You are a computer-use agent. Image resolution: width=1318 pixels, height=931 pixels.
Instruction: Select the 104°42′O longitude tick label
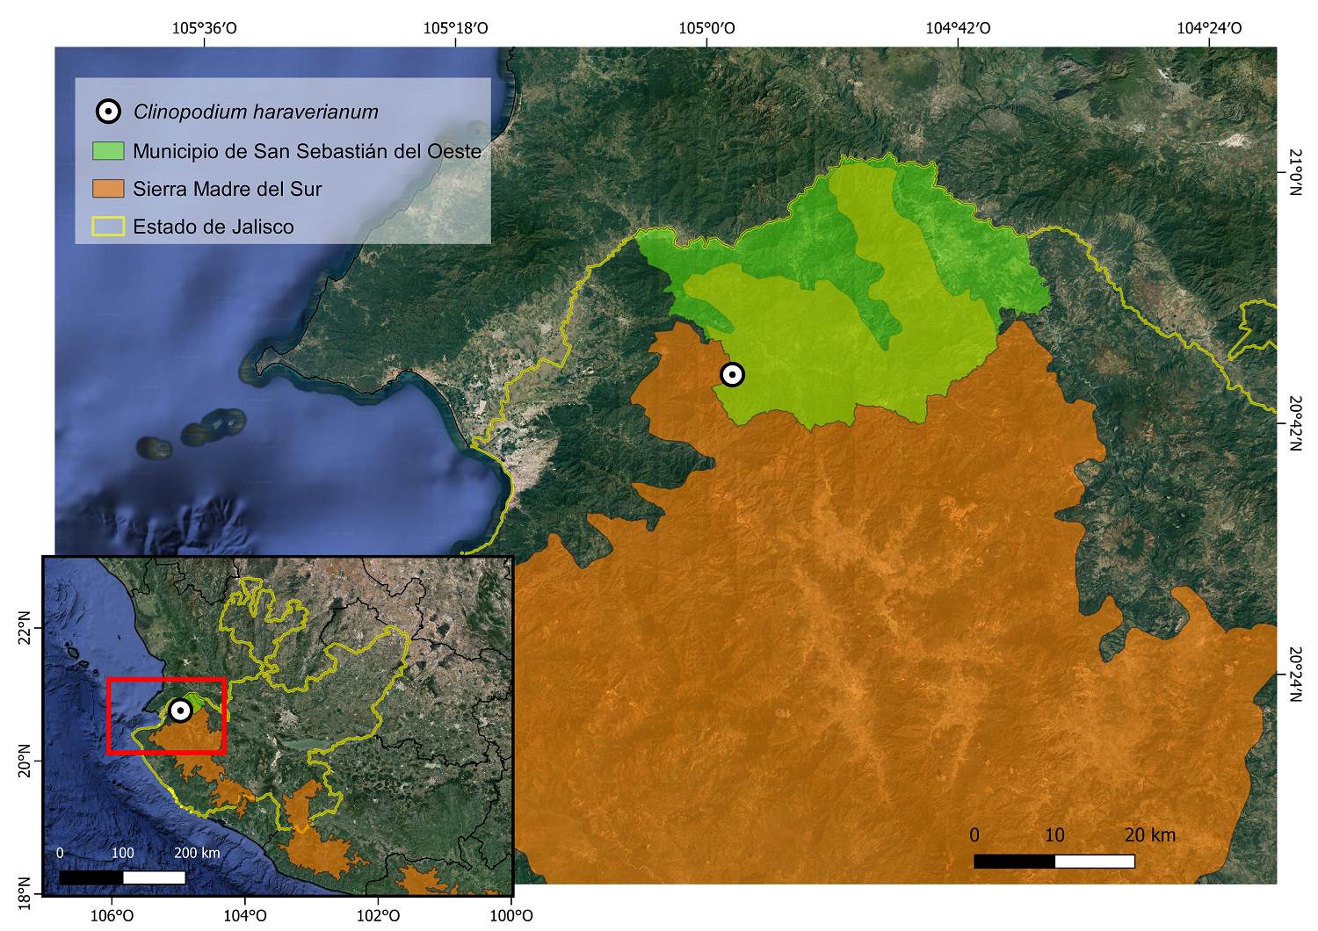958,28
